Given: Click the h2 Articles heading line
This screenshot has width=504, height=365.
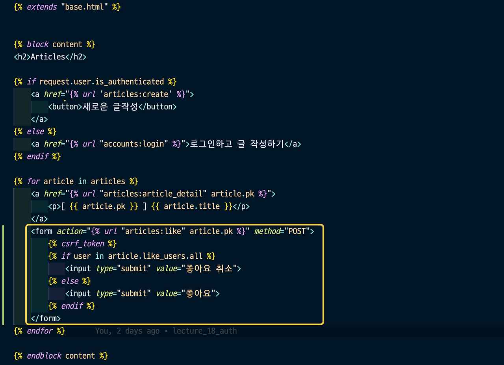Looking at the screenshot, I should [x=50, y=57].
